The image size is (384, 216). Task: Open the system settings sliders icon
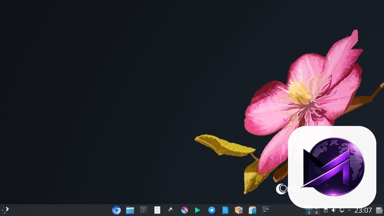[266, 210]
